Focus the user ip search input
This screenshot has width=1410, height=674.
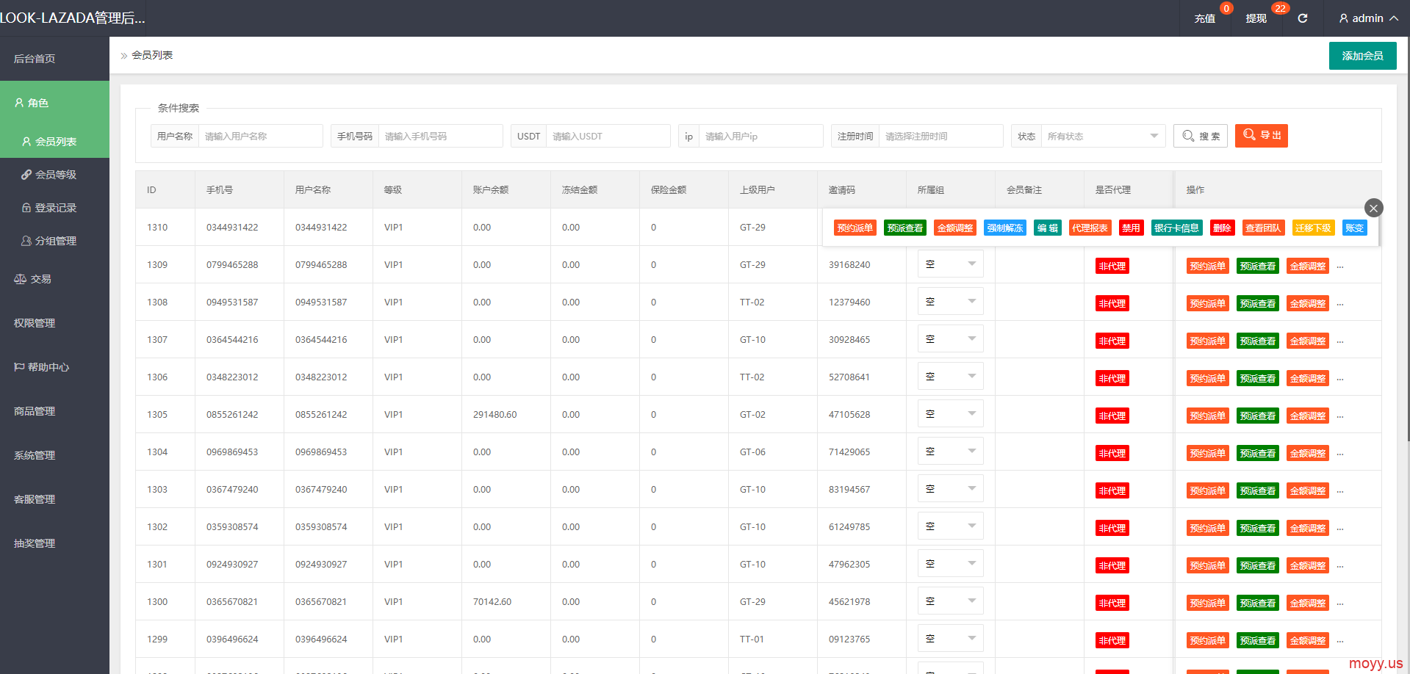pyautogui.click(x=761, y=136)
